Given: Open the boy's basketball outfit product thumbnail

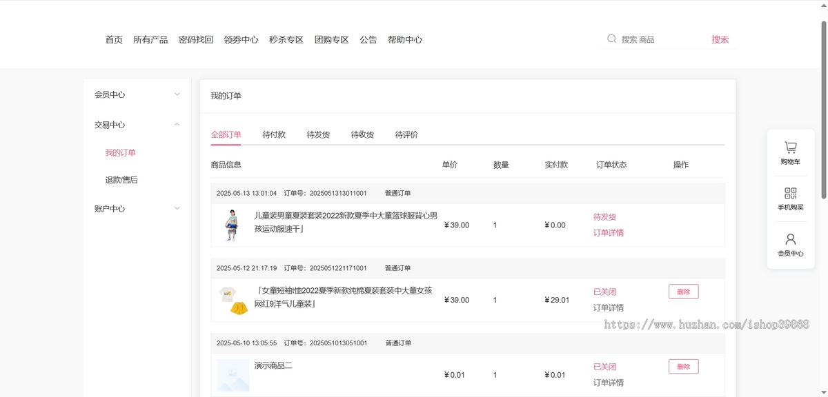Looking at the screenshot, I should [x=230, y=225].
